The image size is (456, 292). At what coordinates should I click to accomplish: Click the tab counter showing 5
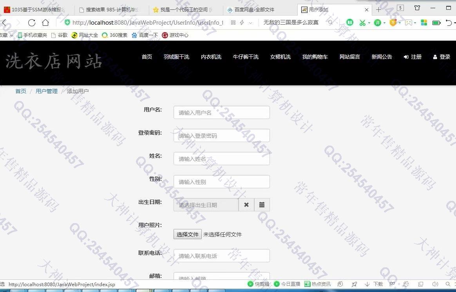[400, 8]
